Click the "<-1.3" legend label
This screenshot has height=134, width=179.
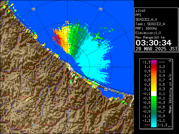tap(162, 125)
